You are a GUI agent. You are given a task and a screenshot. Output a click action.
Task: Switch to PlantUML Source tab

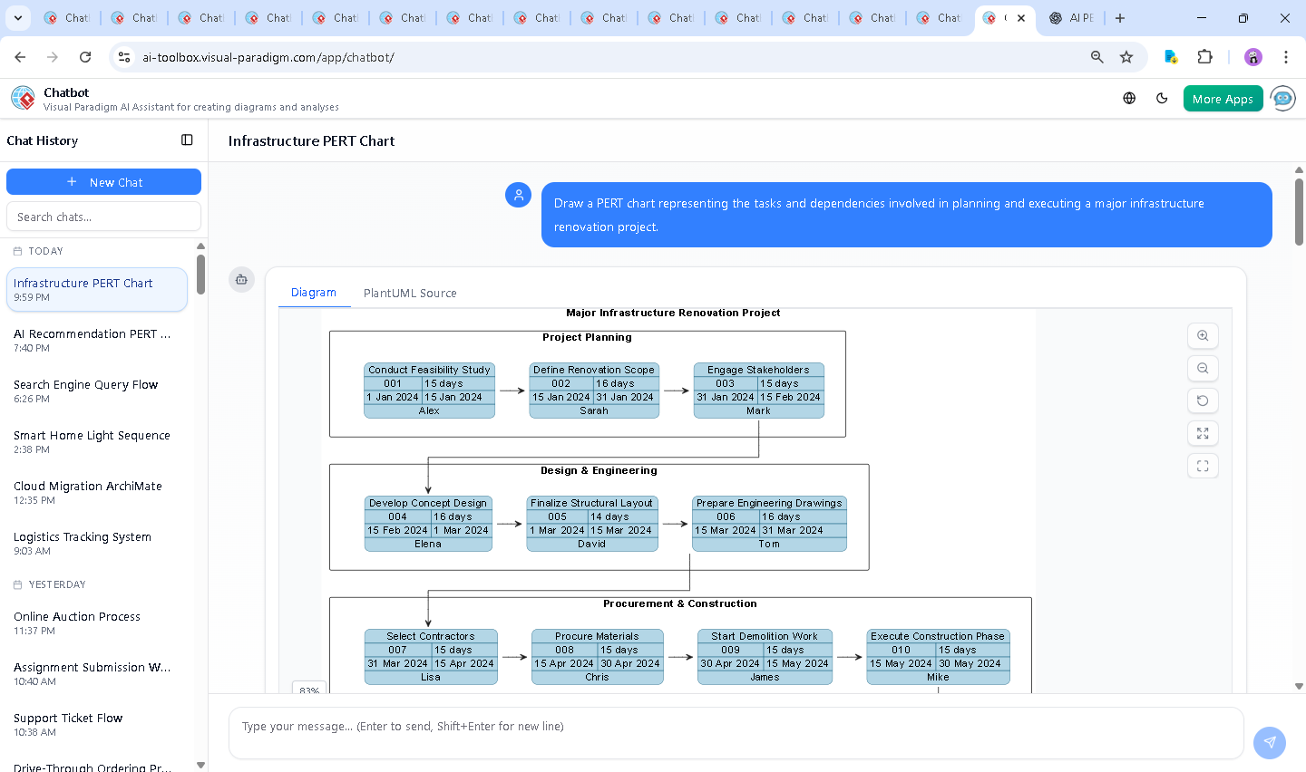click(410, 294)
